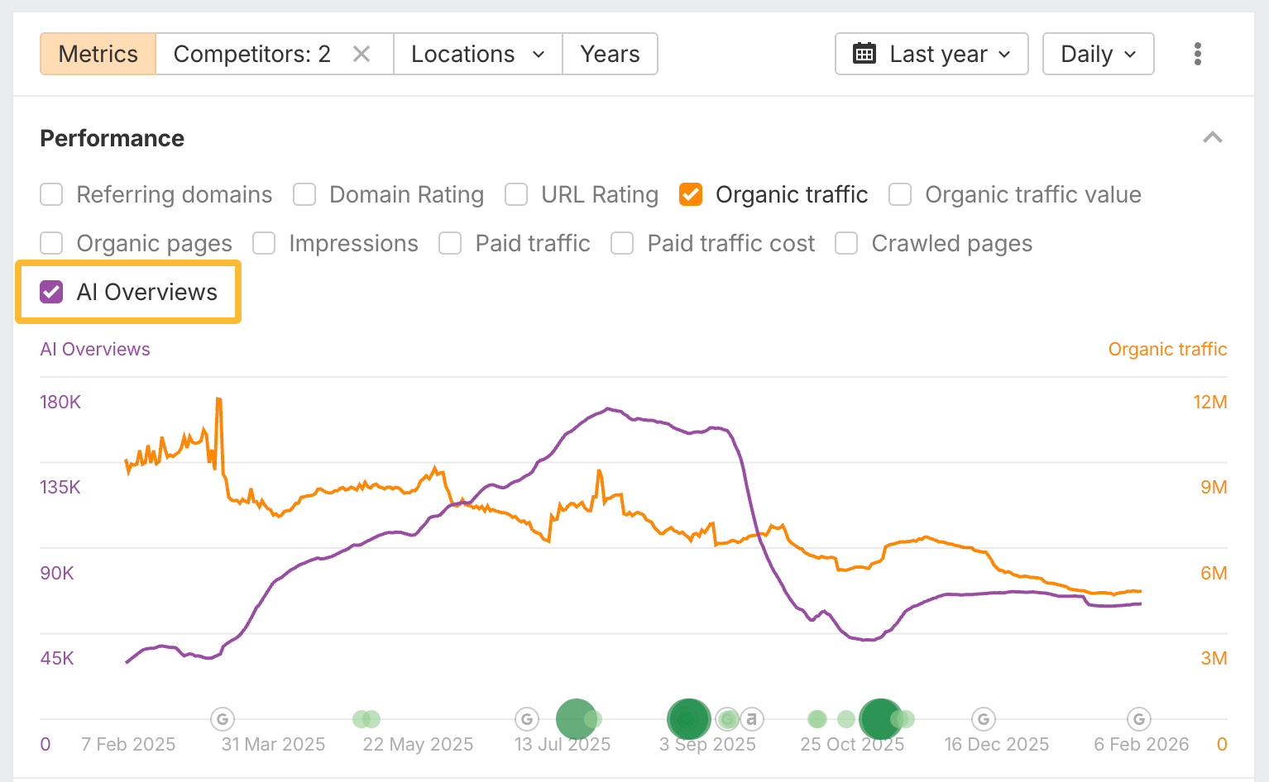Open the three-dot more options menu
The image size is (1269, 782).
coord(1197,54)
